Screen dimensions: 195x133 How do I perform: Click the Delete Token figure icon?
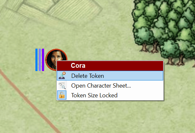[62, 76]
